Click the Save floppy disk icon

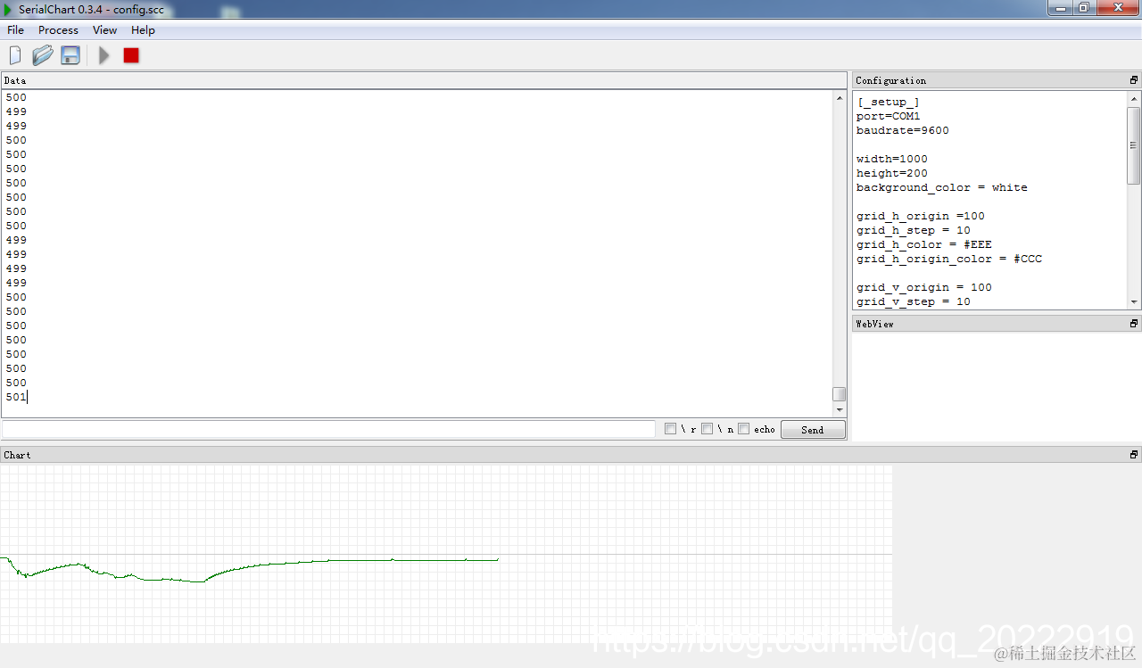(70, 55)
